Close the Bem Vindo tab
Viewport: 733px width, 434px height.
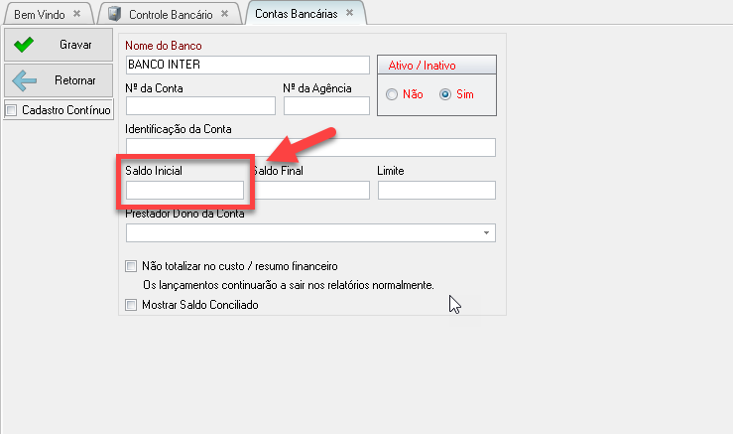coord(76,14)
